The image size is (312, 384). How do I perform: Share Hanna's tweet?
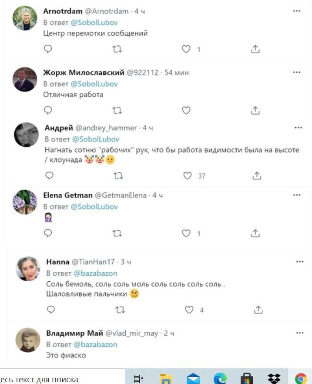pyautogui.click(x=258, y=310)
